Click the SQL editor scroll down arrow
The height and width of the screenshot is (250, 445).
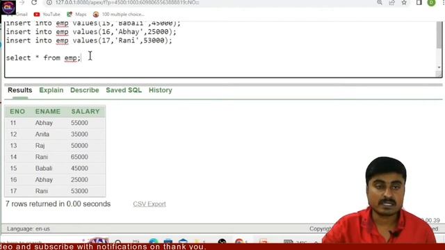tap(439, 67)
